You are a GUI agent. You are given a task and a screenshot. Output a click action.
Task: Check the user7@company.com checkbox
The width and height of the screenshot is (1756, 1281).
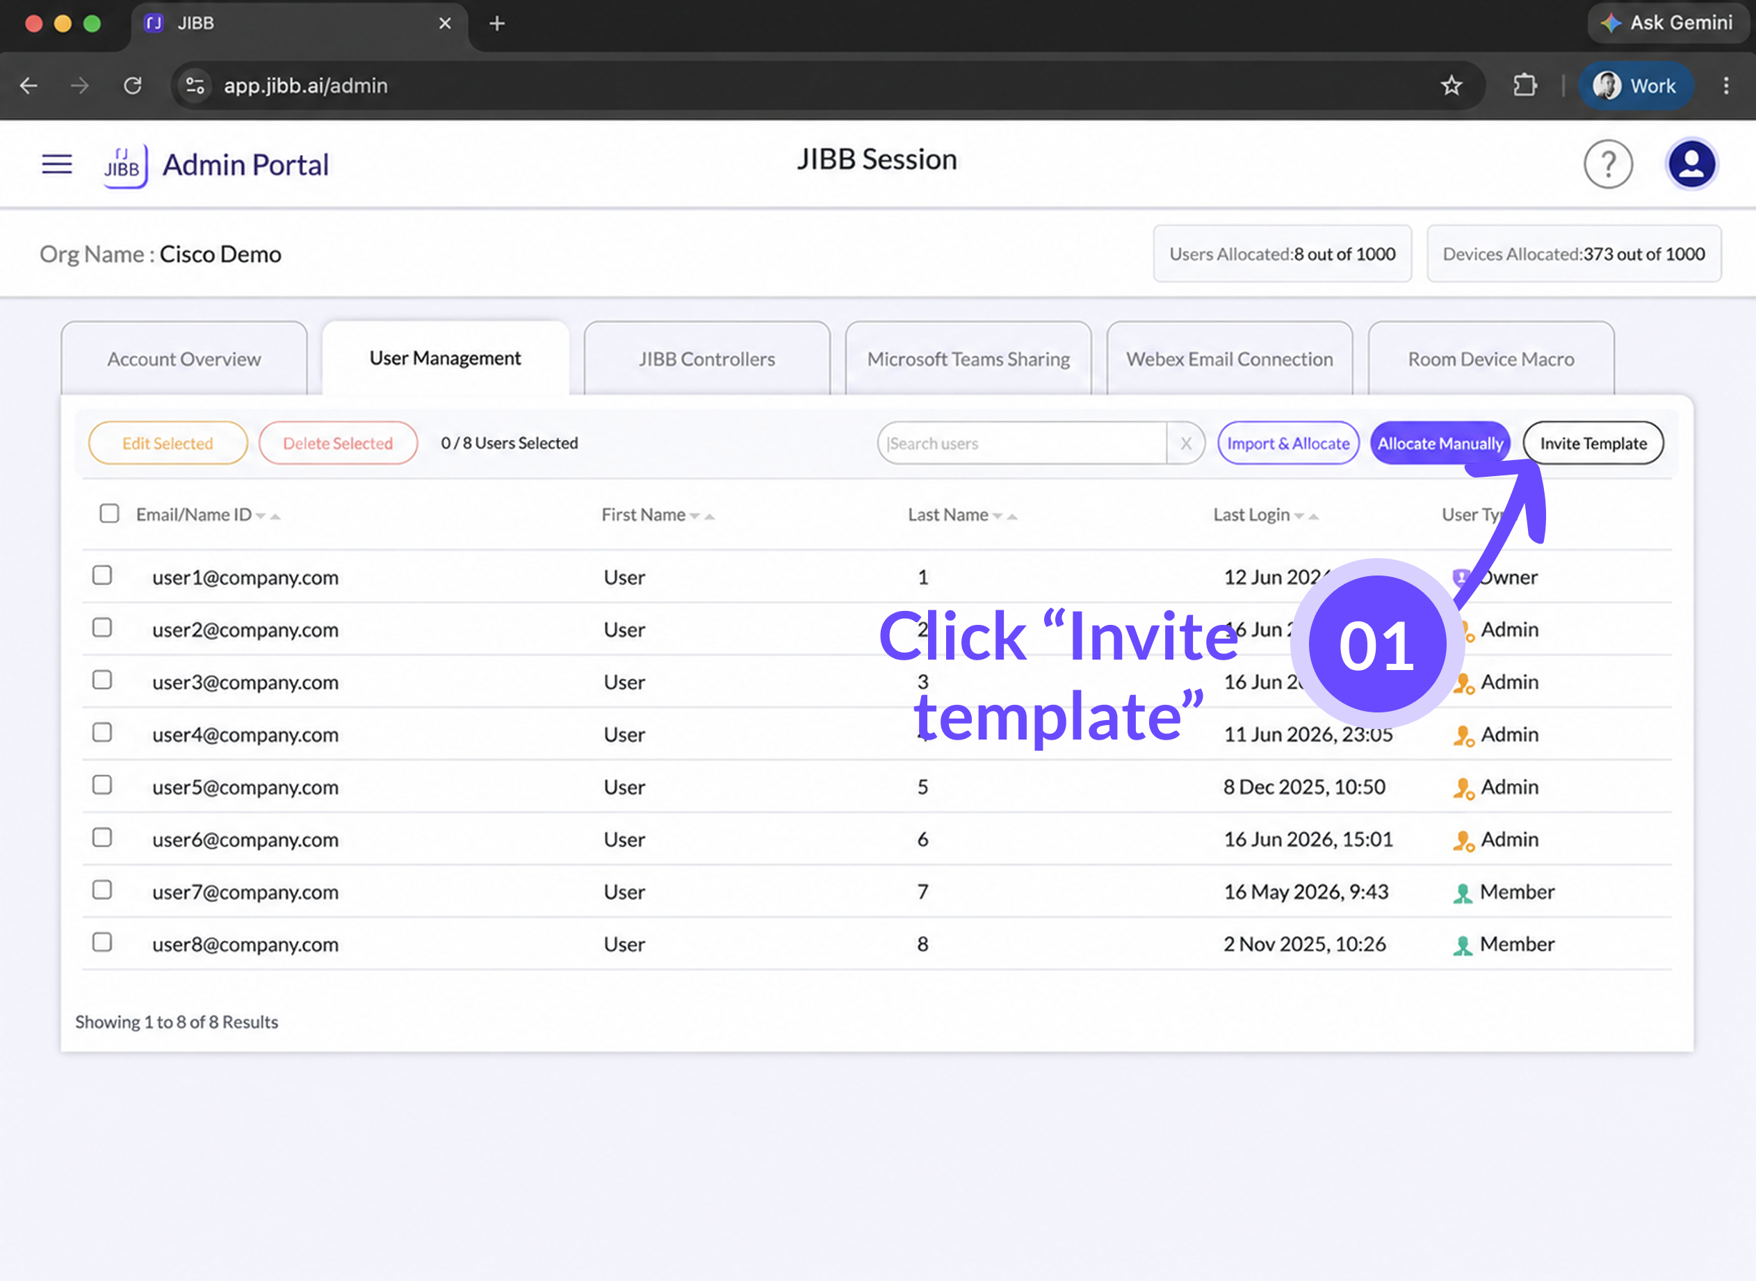pos(102,890)
